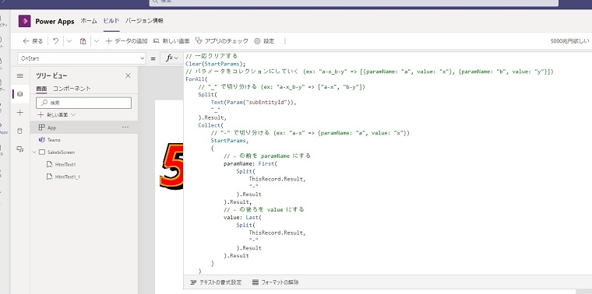Click the 戻る back button
592x294 pixels.
coord(33,41)
